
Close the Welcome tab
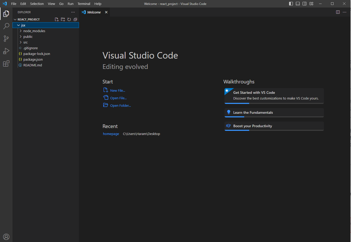click(106, 12)
